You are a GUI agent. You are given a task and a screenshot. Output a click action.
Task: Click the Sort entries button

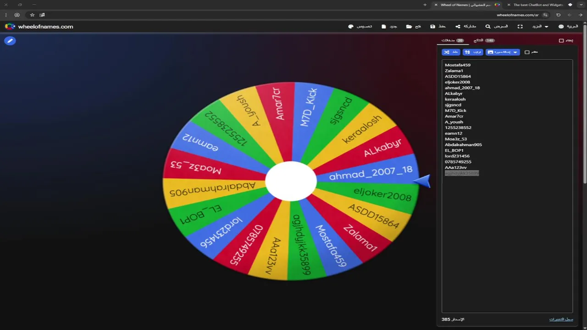click(x=473, y=52)
